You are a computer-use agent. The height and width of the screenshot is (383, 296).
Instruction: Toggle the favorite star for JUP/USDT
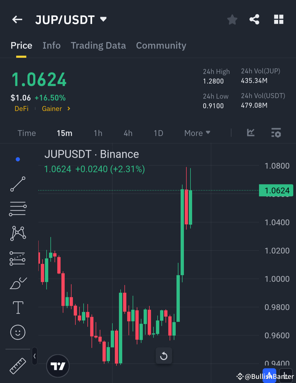[232, 19]
